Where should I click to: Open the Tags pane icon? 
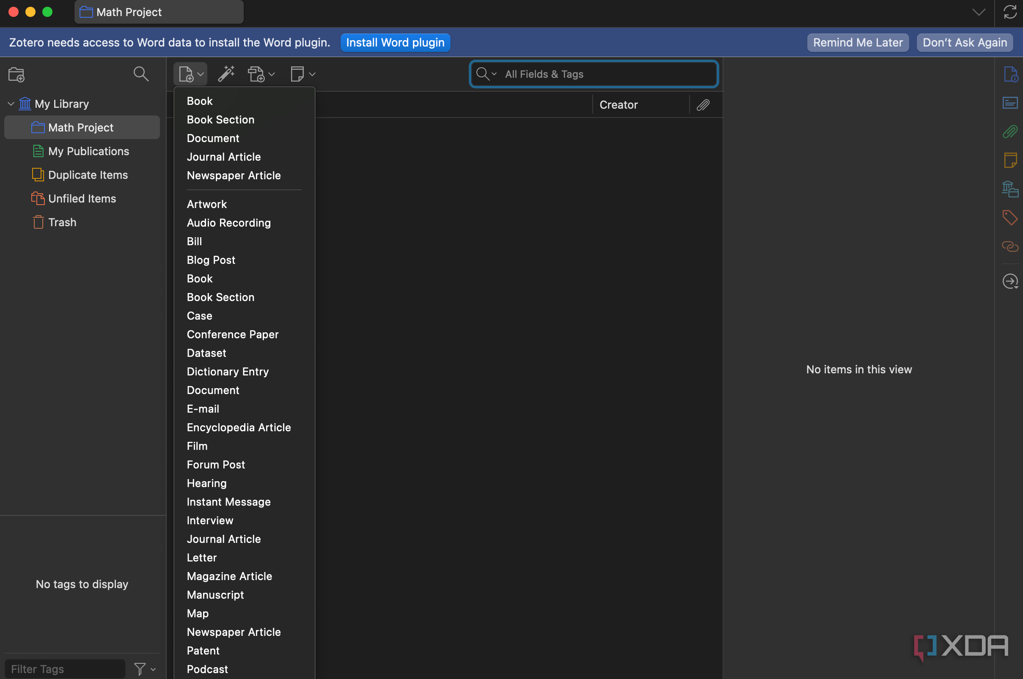1010,217
